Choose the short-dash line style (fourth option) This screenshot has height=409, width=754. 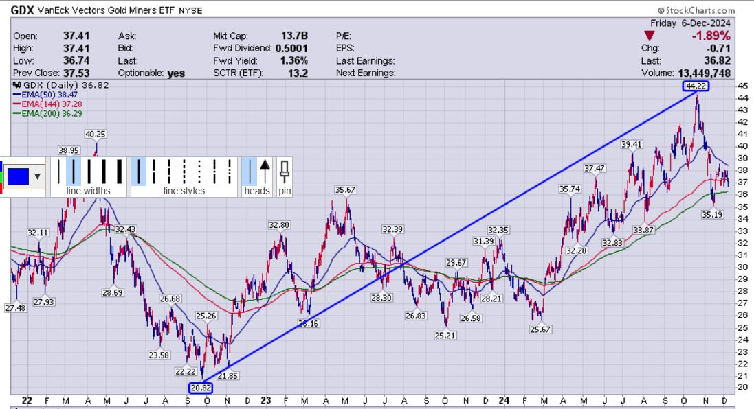pyautogui.click(x=184, y=172)
